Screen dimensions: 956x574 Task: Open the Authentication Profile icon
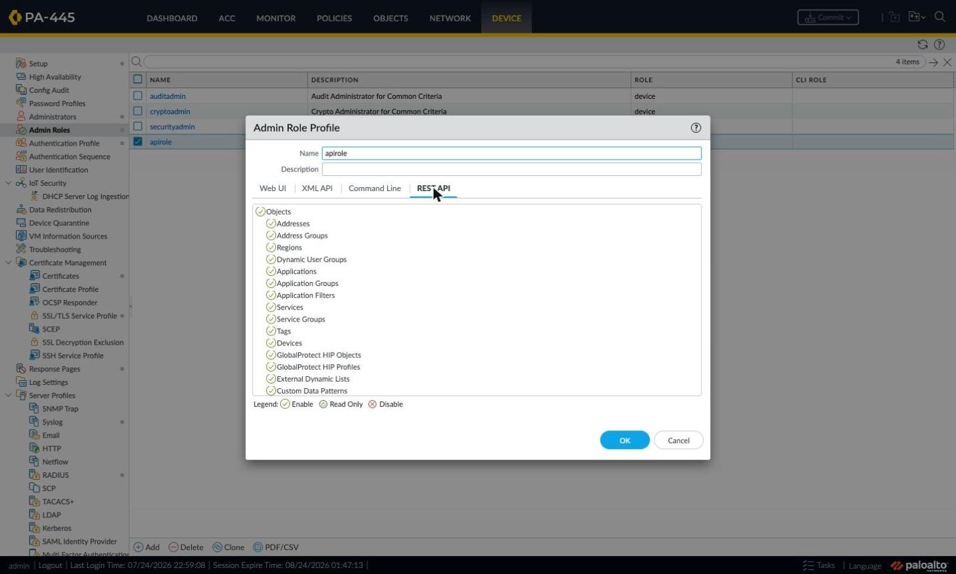pyautogui.click(x=21, y=143)
